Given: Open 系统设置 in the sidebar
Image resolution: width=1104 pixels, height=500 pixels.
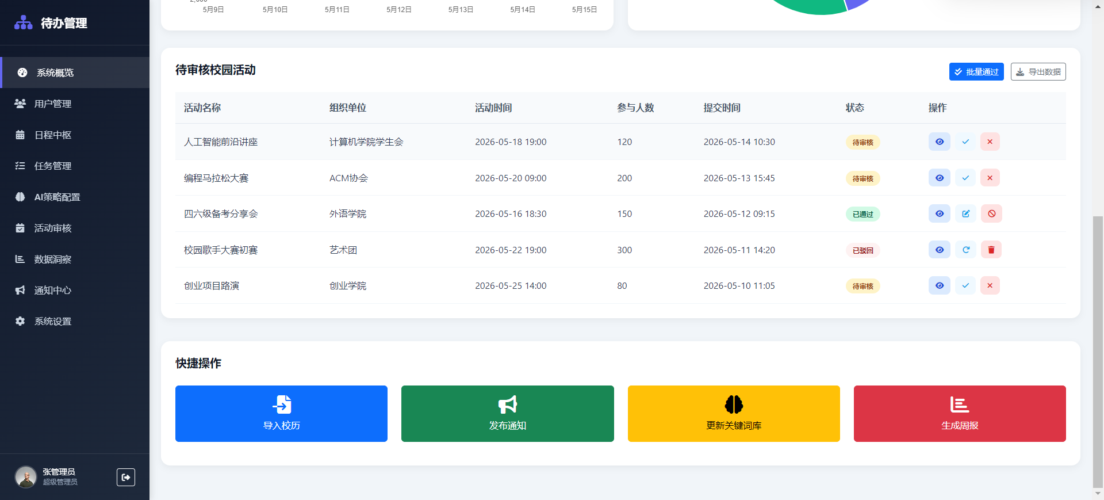Looking at the screenshot, I should [75, 321].
